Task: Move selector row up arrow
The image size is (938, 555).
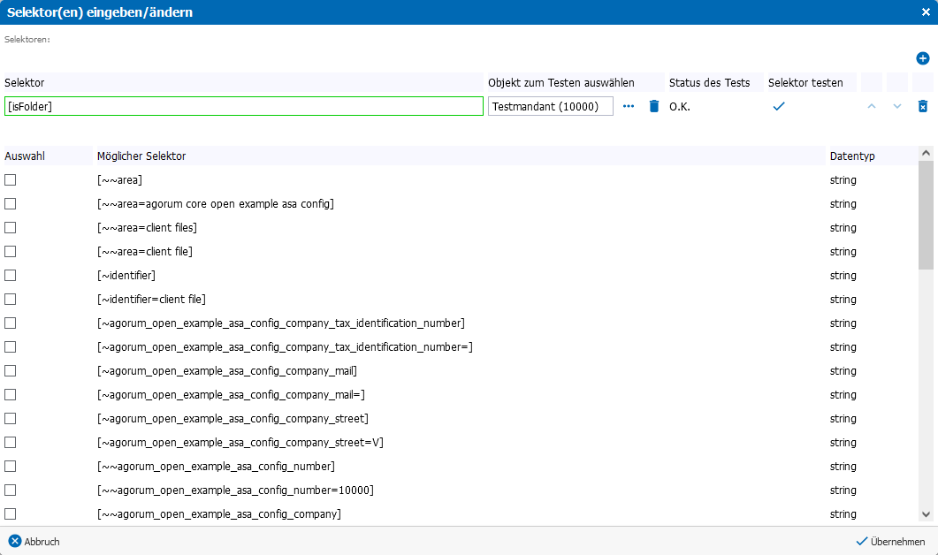Action: coord(871,106)
